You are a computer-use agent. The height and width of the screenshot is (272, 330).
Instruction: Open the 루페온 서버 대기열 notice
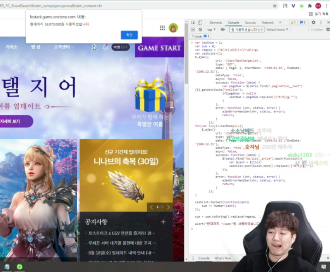pyautogui.click(x=122, y=243)
